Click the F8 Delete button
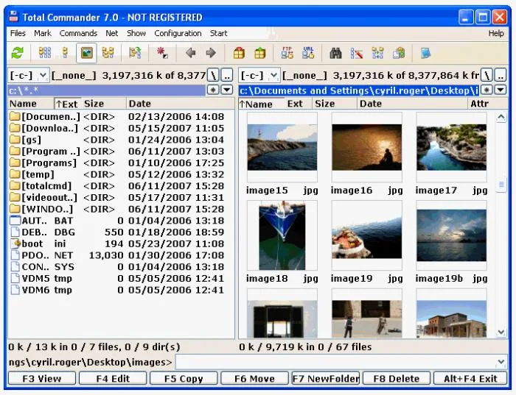 [397, 378]
